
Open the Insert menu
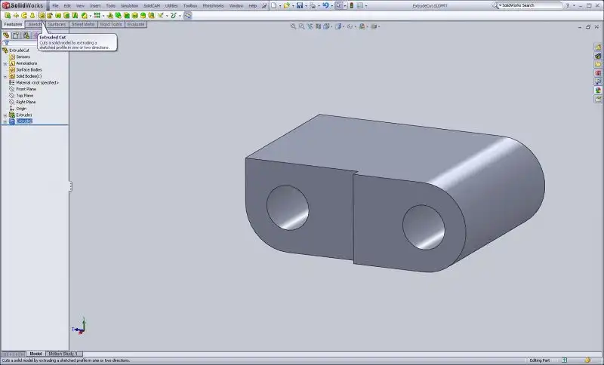(x=95, y=5)
